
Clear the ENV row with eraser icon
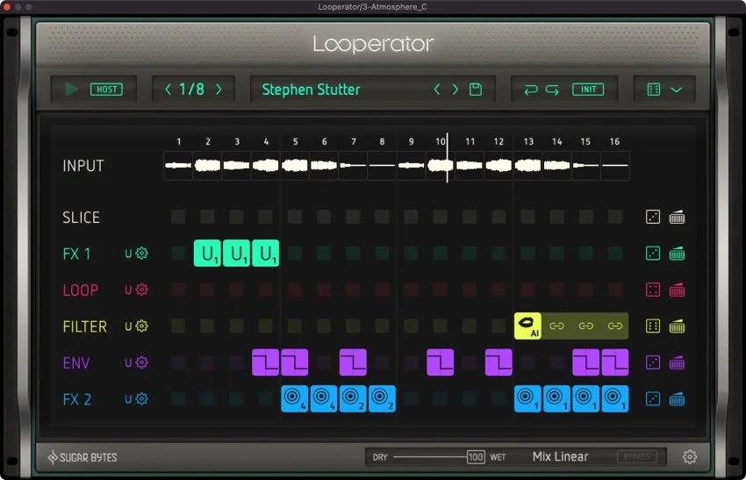click(677, 362)
